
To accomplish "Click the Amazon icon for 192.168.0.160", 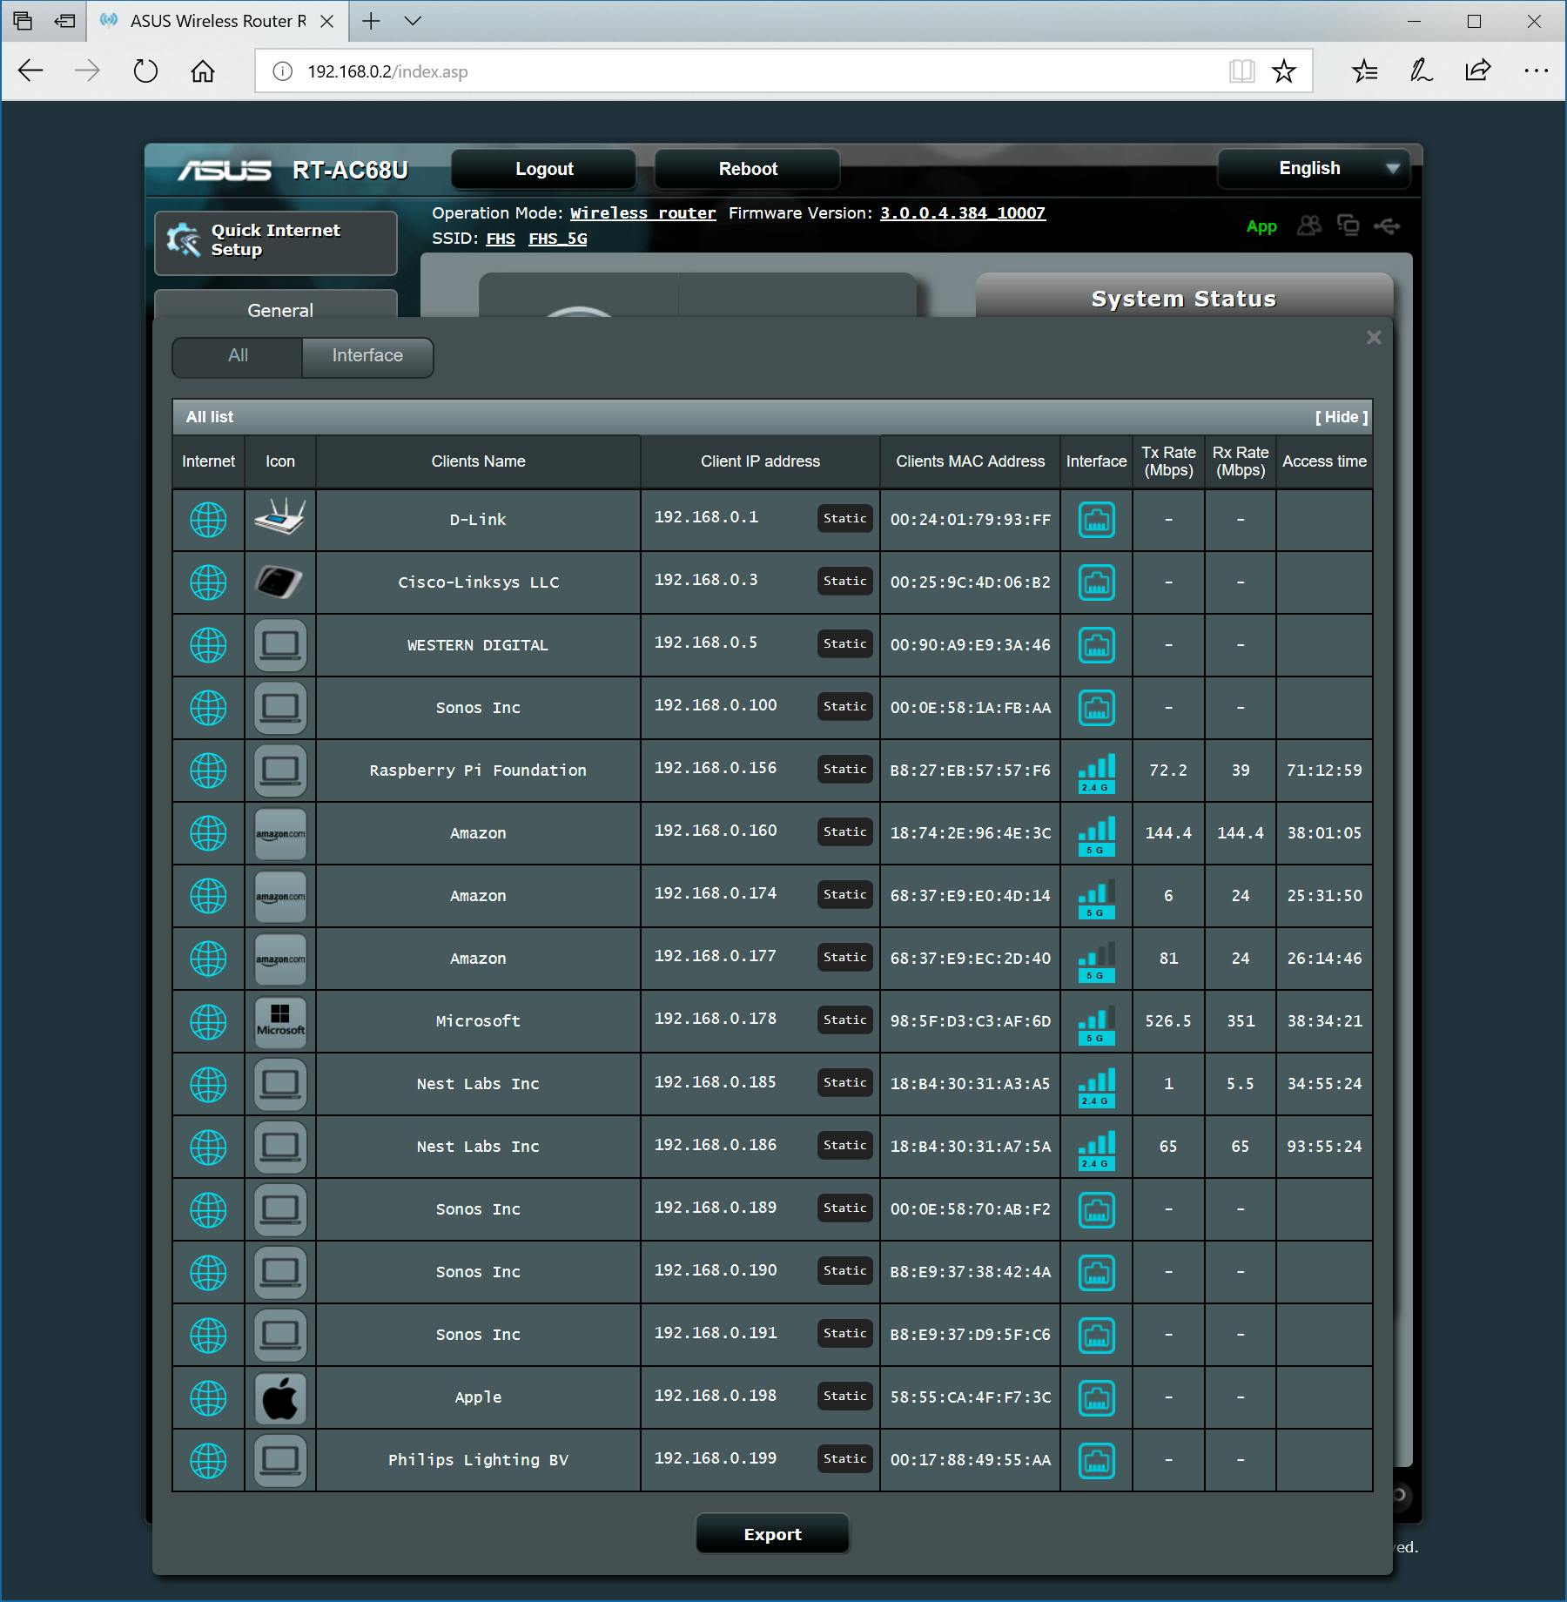I will pyautogui.click(x=279, y=833).
